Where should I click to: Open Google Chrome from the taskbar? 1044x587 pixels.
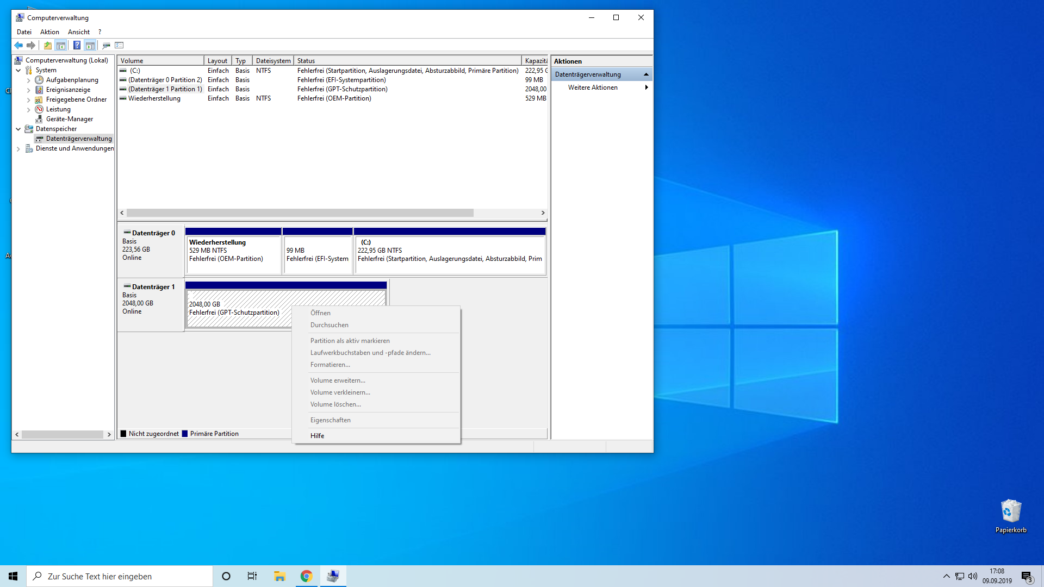click(x=307, y=576)
